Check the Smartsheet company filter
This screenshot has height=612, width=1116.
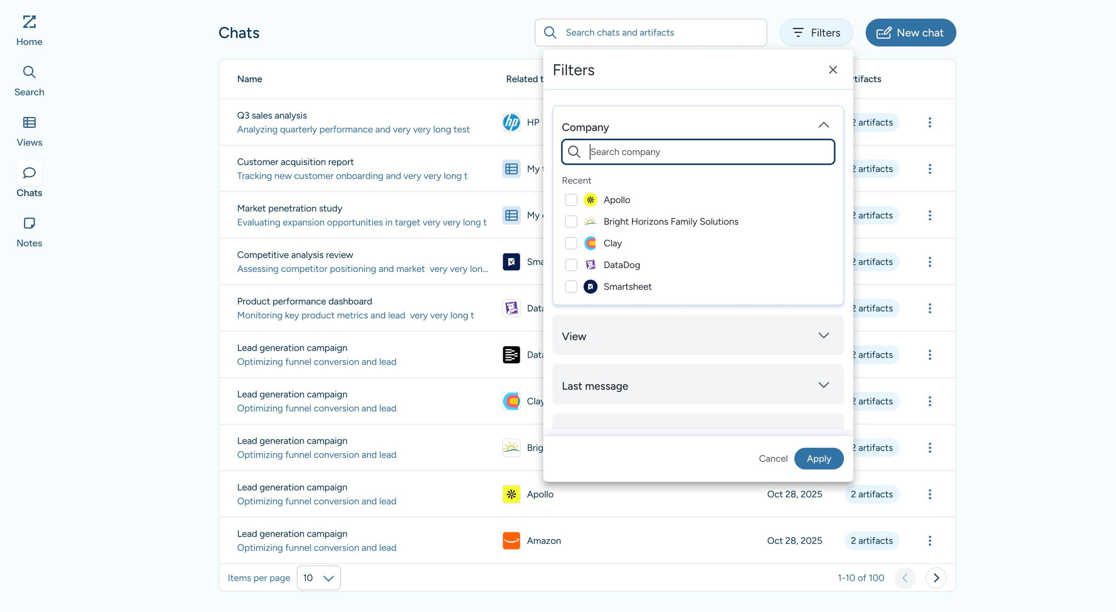[x=571, y=287]
